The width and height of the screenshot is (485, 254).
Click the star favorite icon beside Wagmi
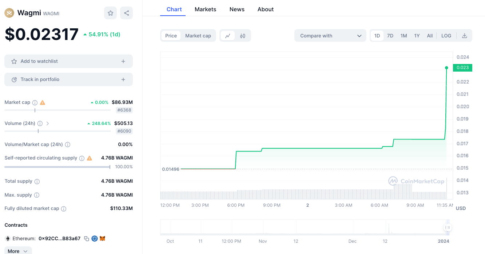click(x=110, y=13)
